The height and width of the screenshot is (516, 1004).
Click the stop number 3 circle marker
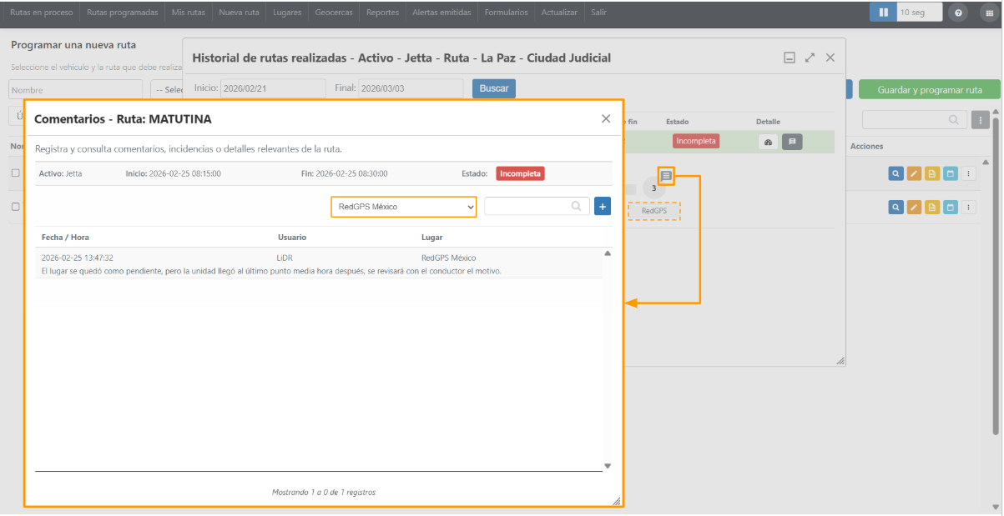coord(653,188)
